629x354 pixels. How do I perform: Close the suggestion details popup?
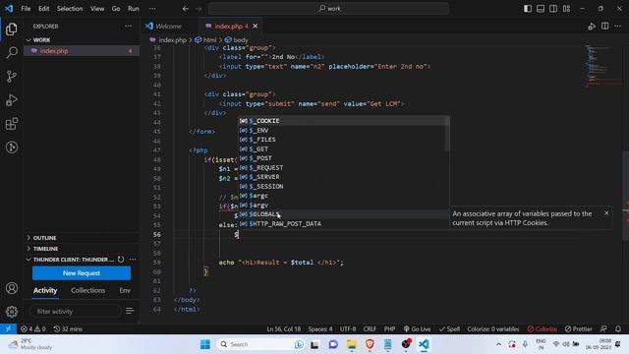point(606,213)
